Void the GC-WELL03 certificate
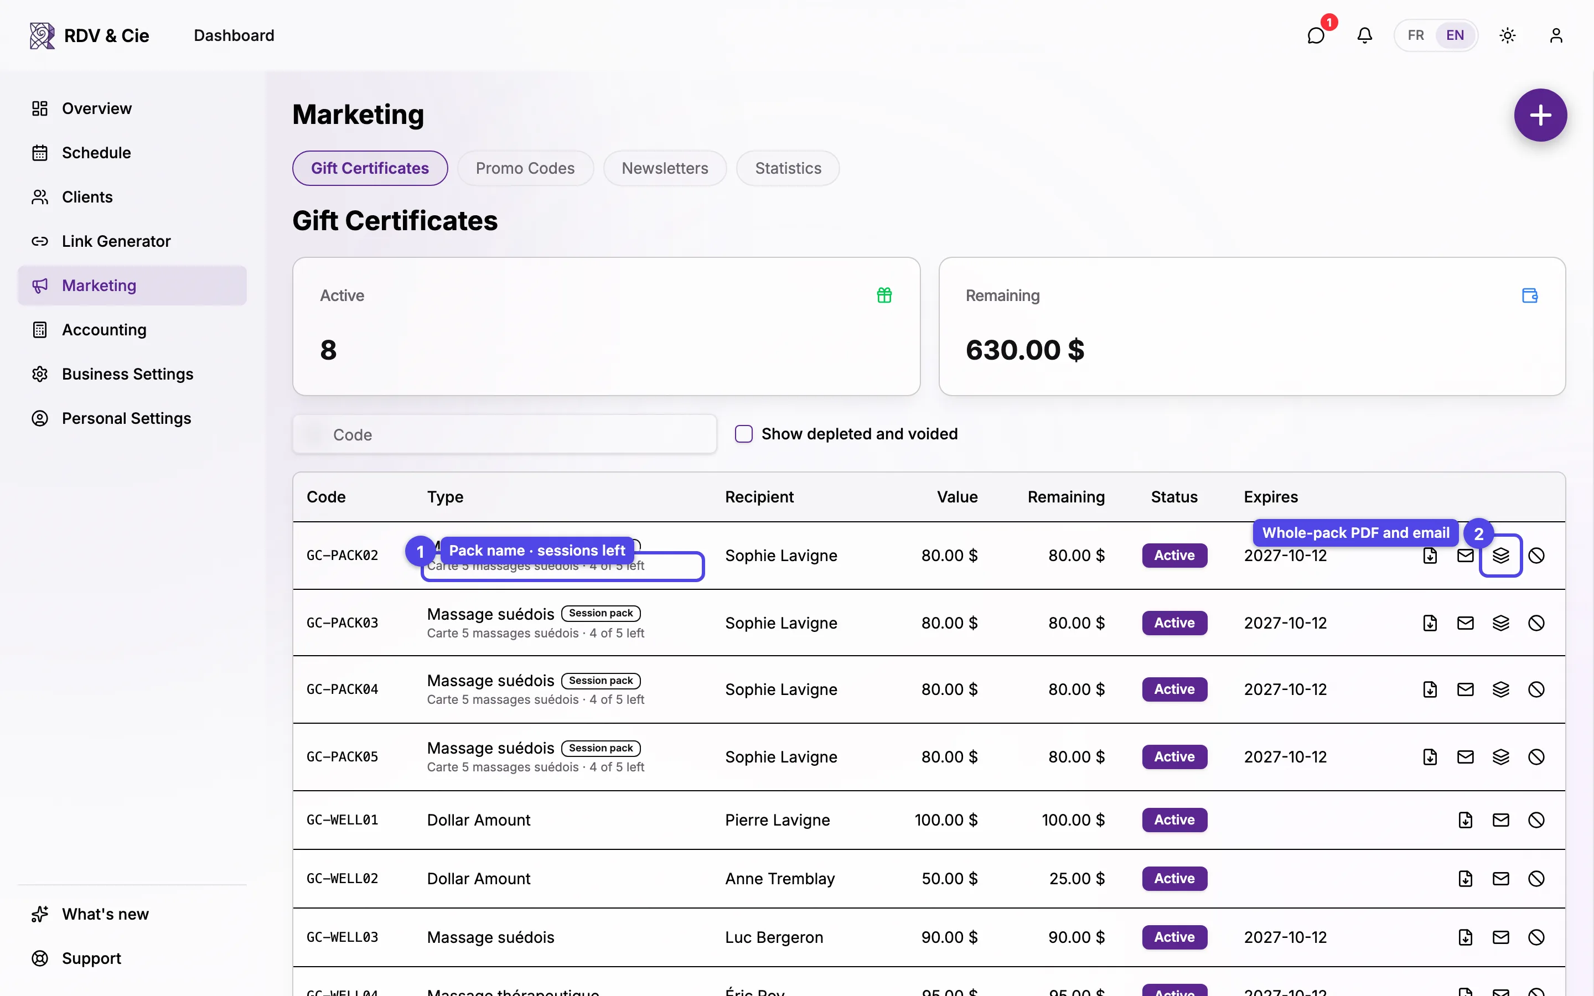Image resolution: width=1594 pixels, height=996 pixels. 1536,937
